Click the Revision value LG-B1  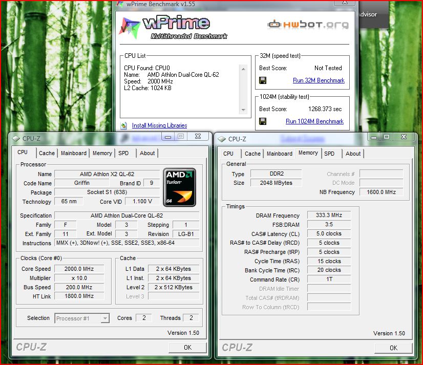[x=186, y=234]
